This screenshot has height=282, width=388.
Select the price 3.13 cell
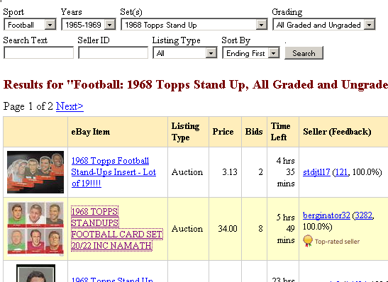(225, 172)
